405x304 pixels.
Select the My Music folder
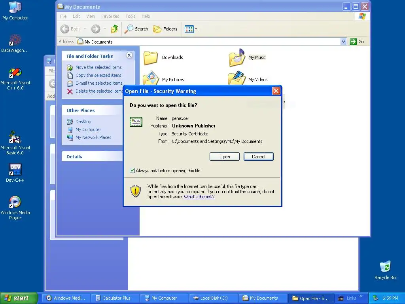248,58
